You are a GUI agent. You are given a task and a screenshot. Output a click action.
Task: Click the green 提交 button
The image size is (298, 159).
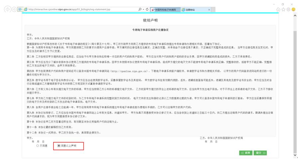coord(260,153)
